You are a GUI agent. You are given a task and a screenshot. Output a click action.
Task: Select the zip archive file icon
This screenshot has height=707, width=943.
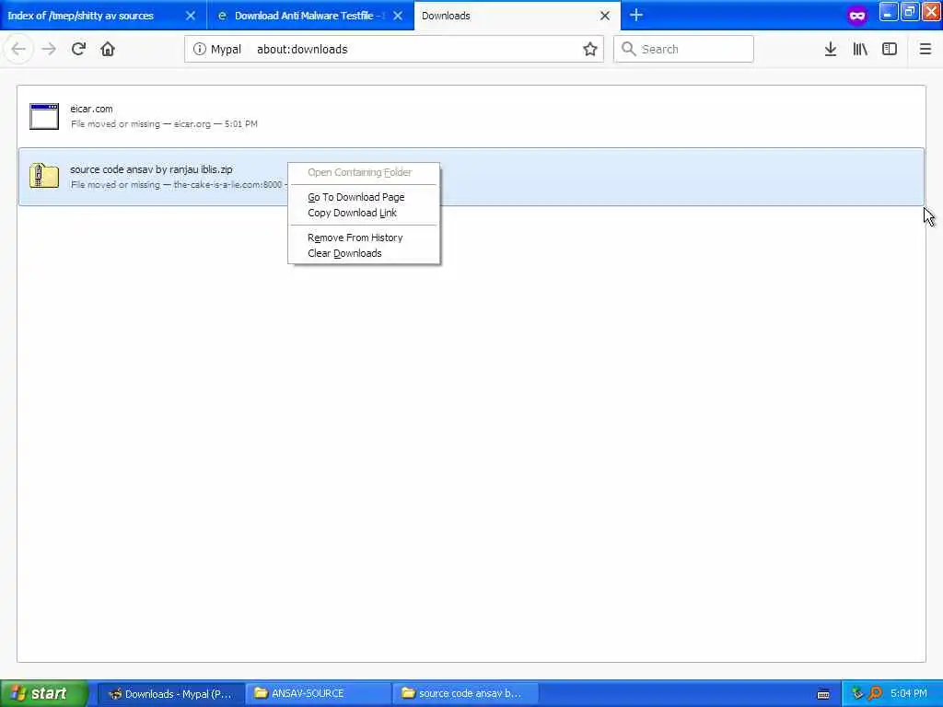[44, 176]
